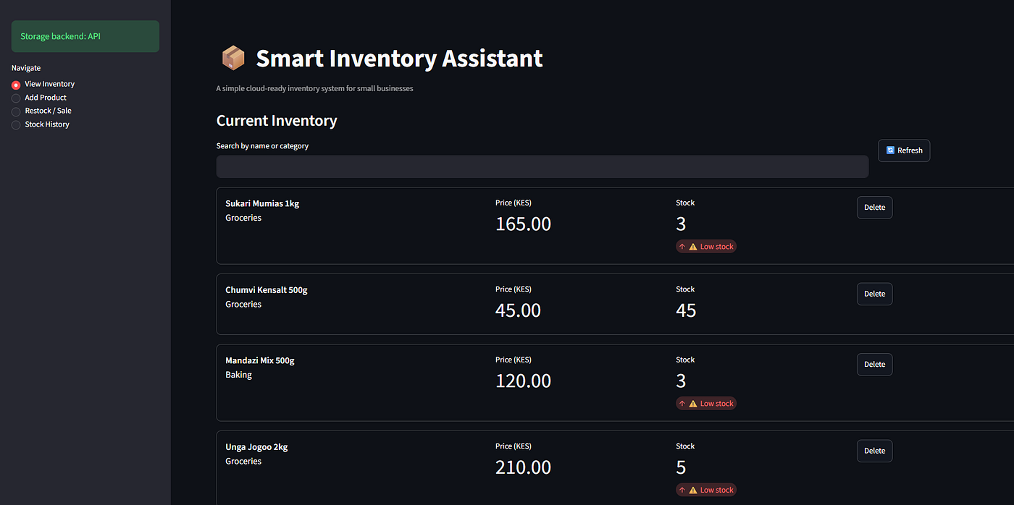The width and height of the screenshot is (1014, 505).
Task: Click warning triangle icon on Unga Jogoo stock
Action: (x=693, y=490)
